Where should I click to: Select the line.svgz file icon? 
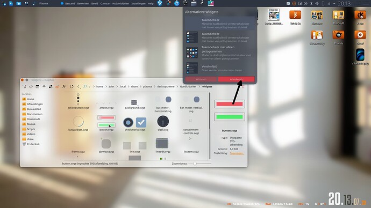coord(134,145)
